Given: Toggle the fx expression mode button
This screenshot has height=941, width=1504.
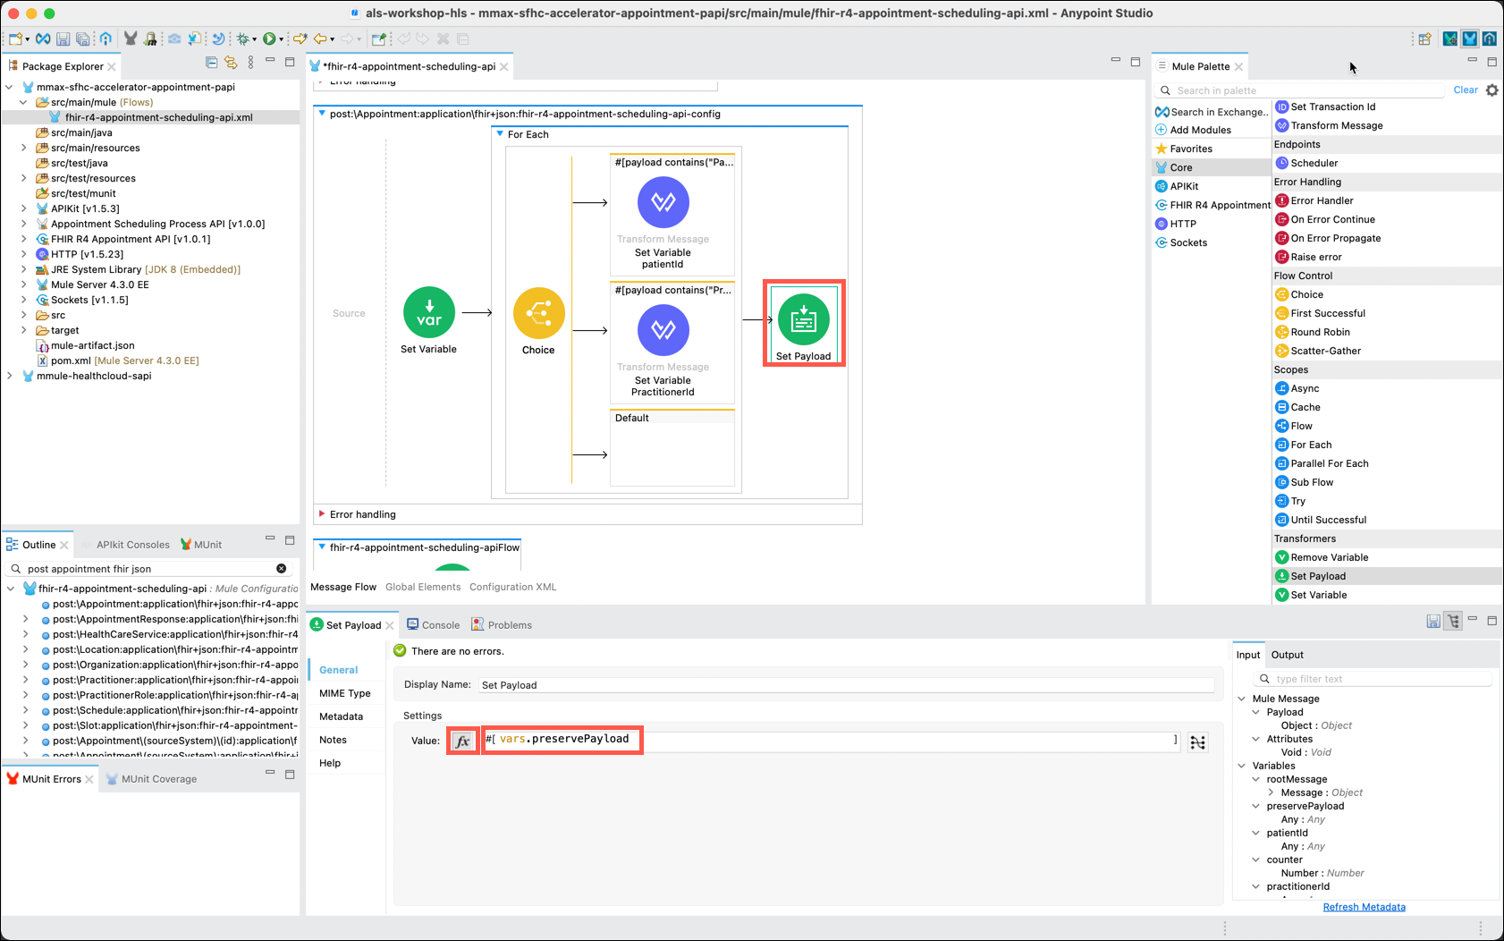Looking at the screenshot, I should pos(462,741).
